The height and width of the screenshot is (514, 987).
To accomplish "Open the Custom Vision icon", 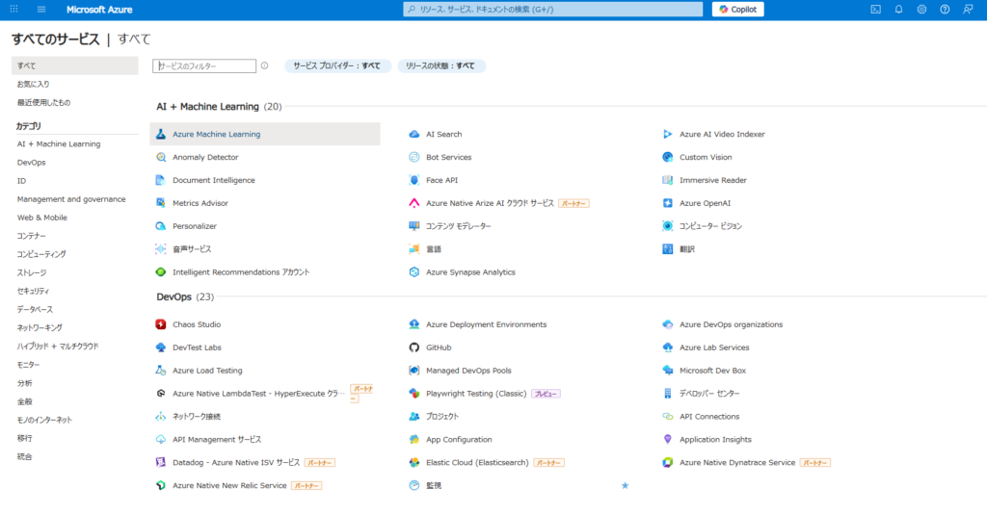I will pos(668,157).
